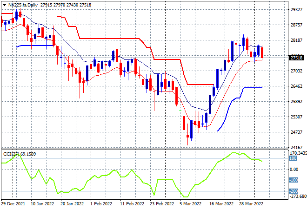Click the 11 Feb 2022 date label
The image size is (307, 209).
pos(132,204)
